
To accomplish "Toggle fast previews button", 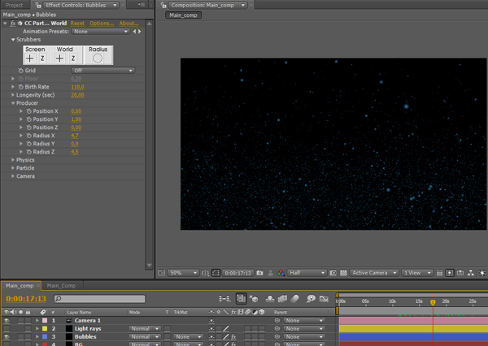I will [450, 273].
